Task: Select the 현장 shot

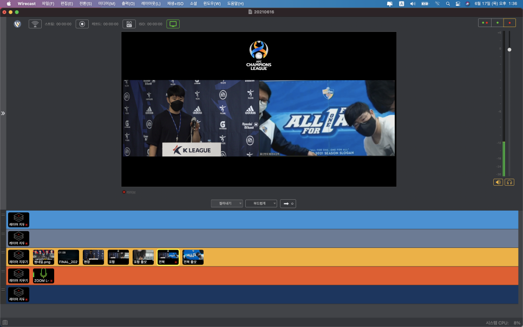Action: (x=93, y=257)
